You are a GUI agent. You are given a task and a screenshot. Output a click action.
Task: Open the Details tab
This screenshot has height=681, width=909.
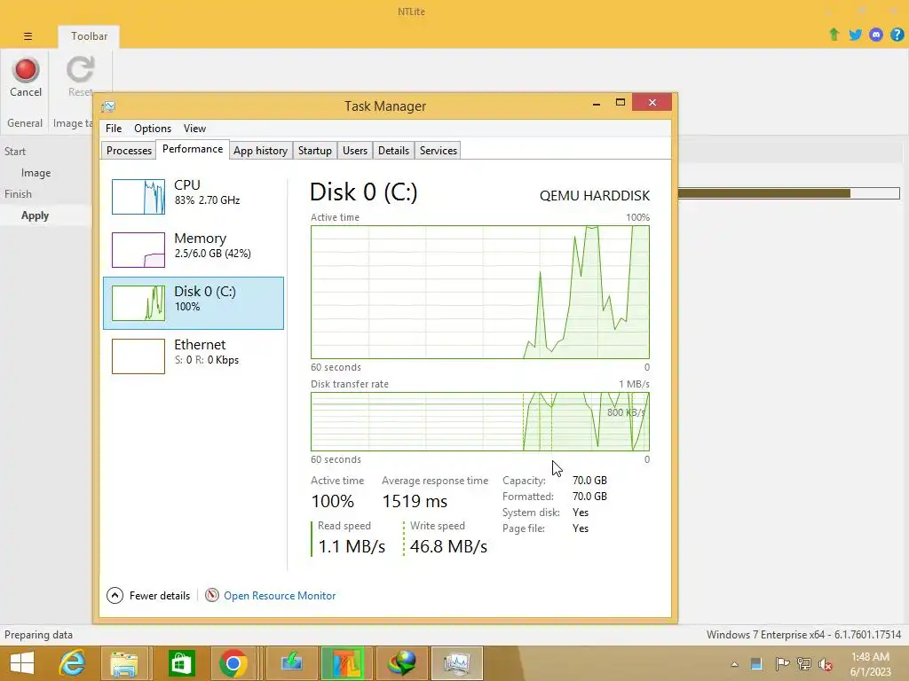point(393,151)
